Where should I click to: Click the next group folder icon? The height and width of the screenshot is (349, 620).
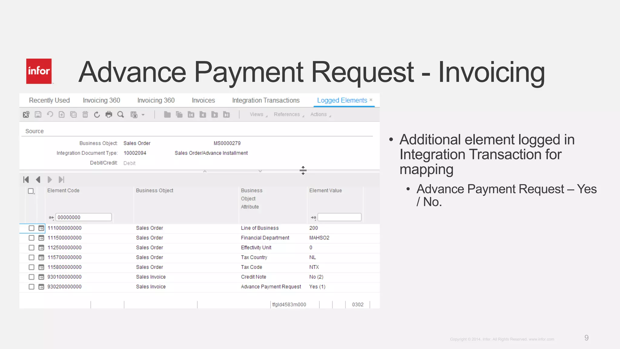point(215,114)
